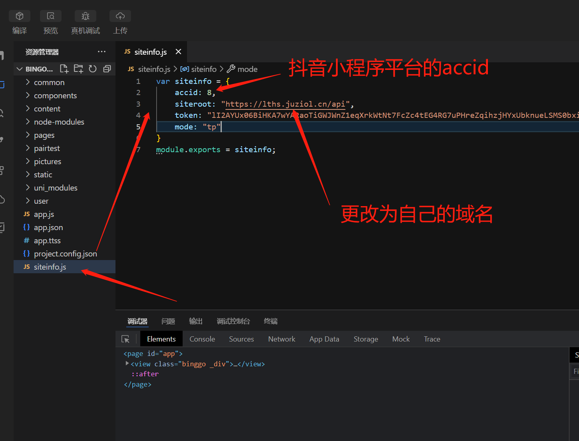Viewport: 579px width, 441px height.
Task: Open app.json in the file tree
Action: click(x=48, y=227)
